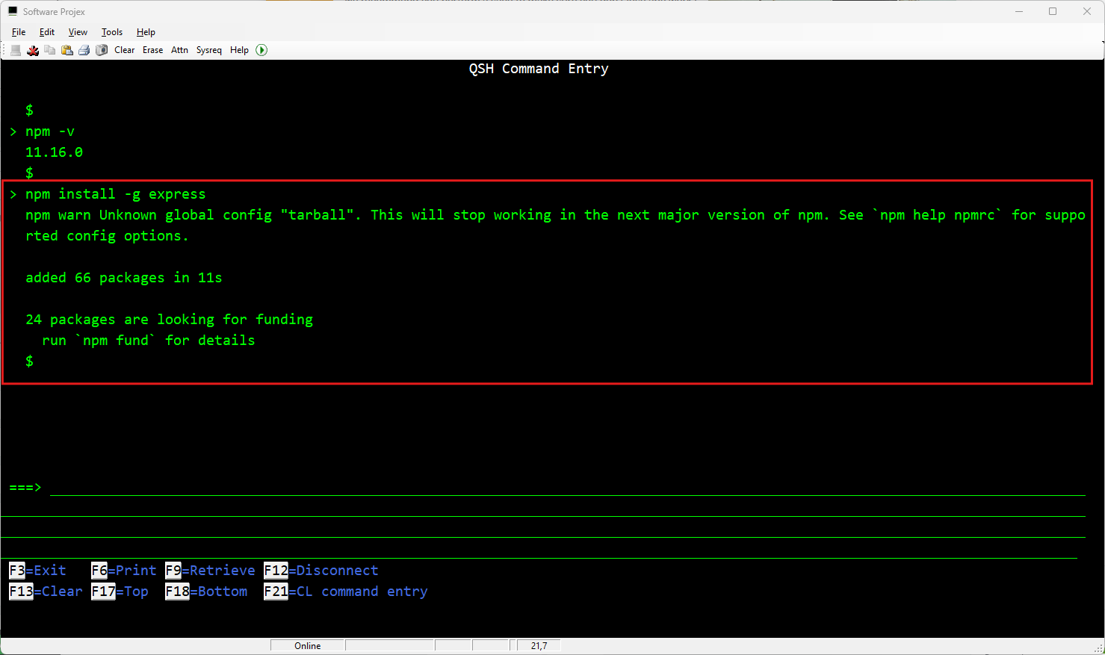Viewport: 1105px width, 655px height.
Task: Click the F6=Print function key
Action: [124, 571]
